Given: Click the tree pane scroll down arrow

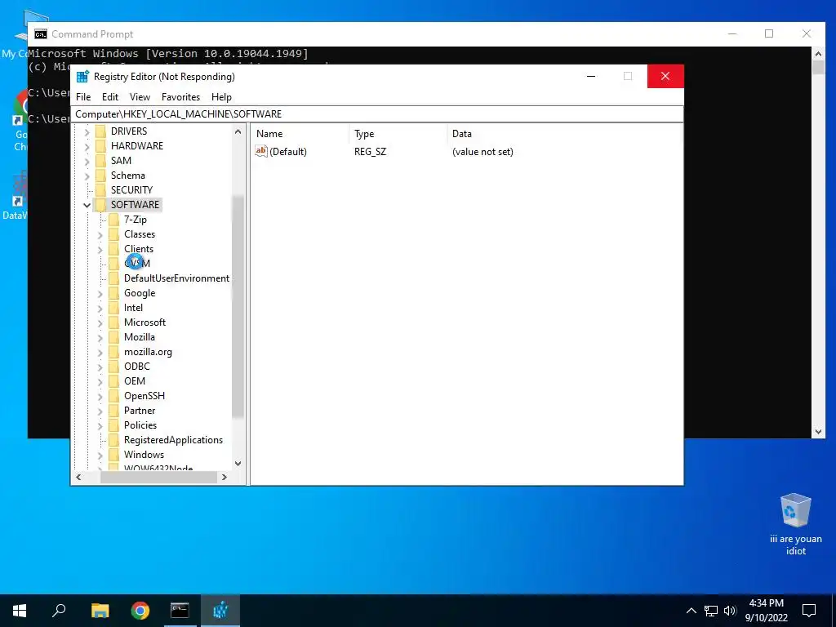Looking at the screenshot, I should point(238,464).
